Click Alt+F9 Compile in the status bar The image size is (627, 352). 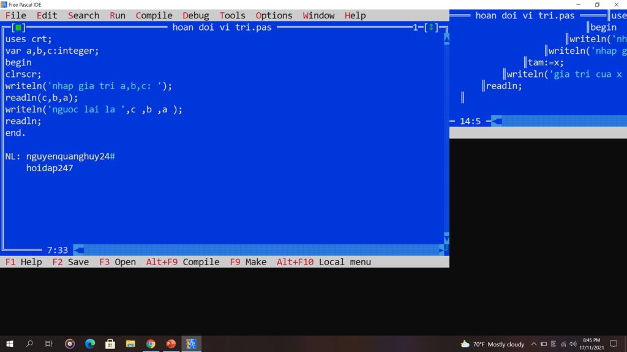point(182,262)
